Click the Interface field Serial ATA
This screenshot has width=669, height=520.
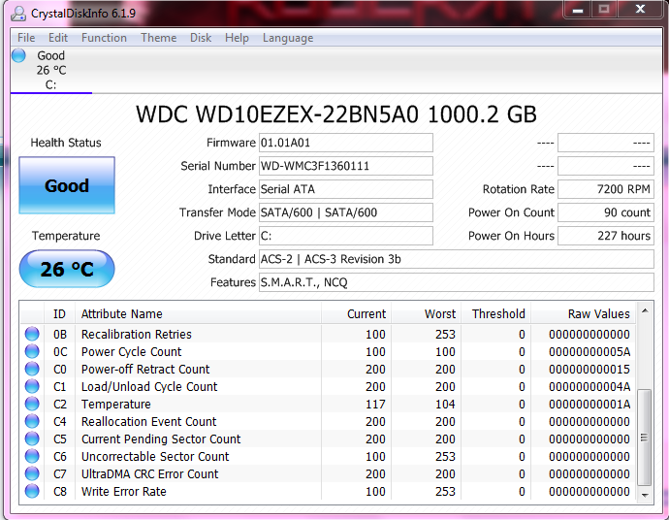click(346, 189)
